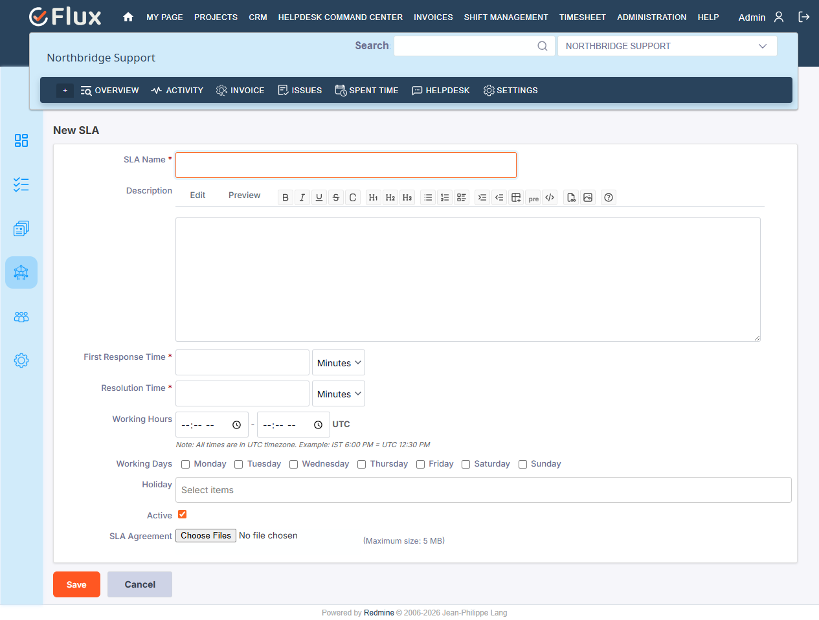Viewport: 819px width, 620px height.
Task: Check the Saturday working day
Action: [466, 464]
